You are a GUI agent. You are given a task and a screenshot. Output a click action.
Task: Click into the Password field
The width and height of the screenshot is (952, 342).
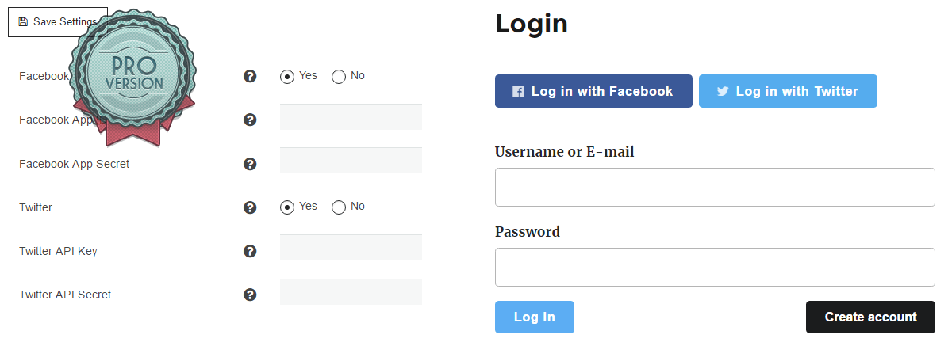pyautogui.click(x=715, y=267)
